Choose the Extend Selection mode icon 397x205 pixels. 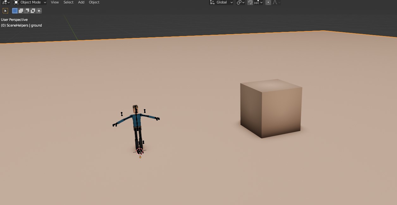(x=21, y=11)
